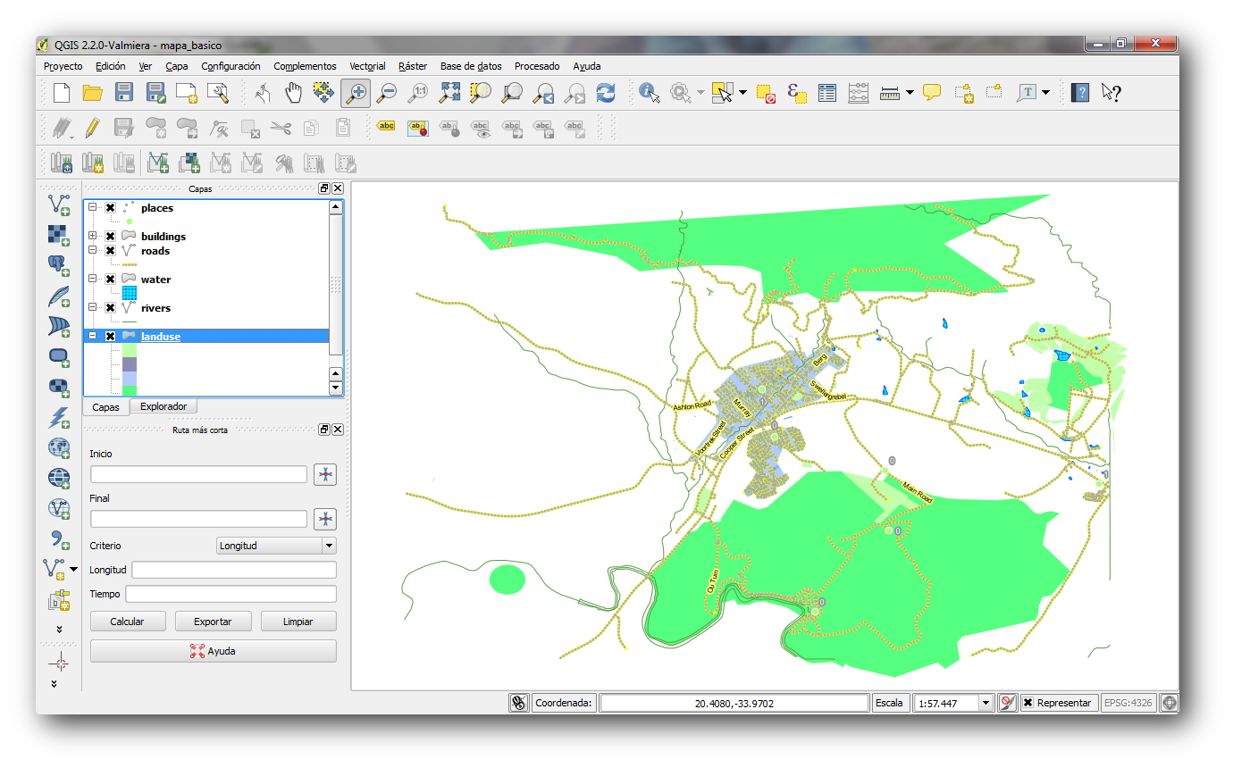Viewport: 1233px width, 768px height.
Task: Expand the buildings layer tree node
Action: tap(93, 237)
